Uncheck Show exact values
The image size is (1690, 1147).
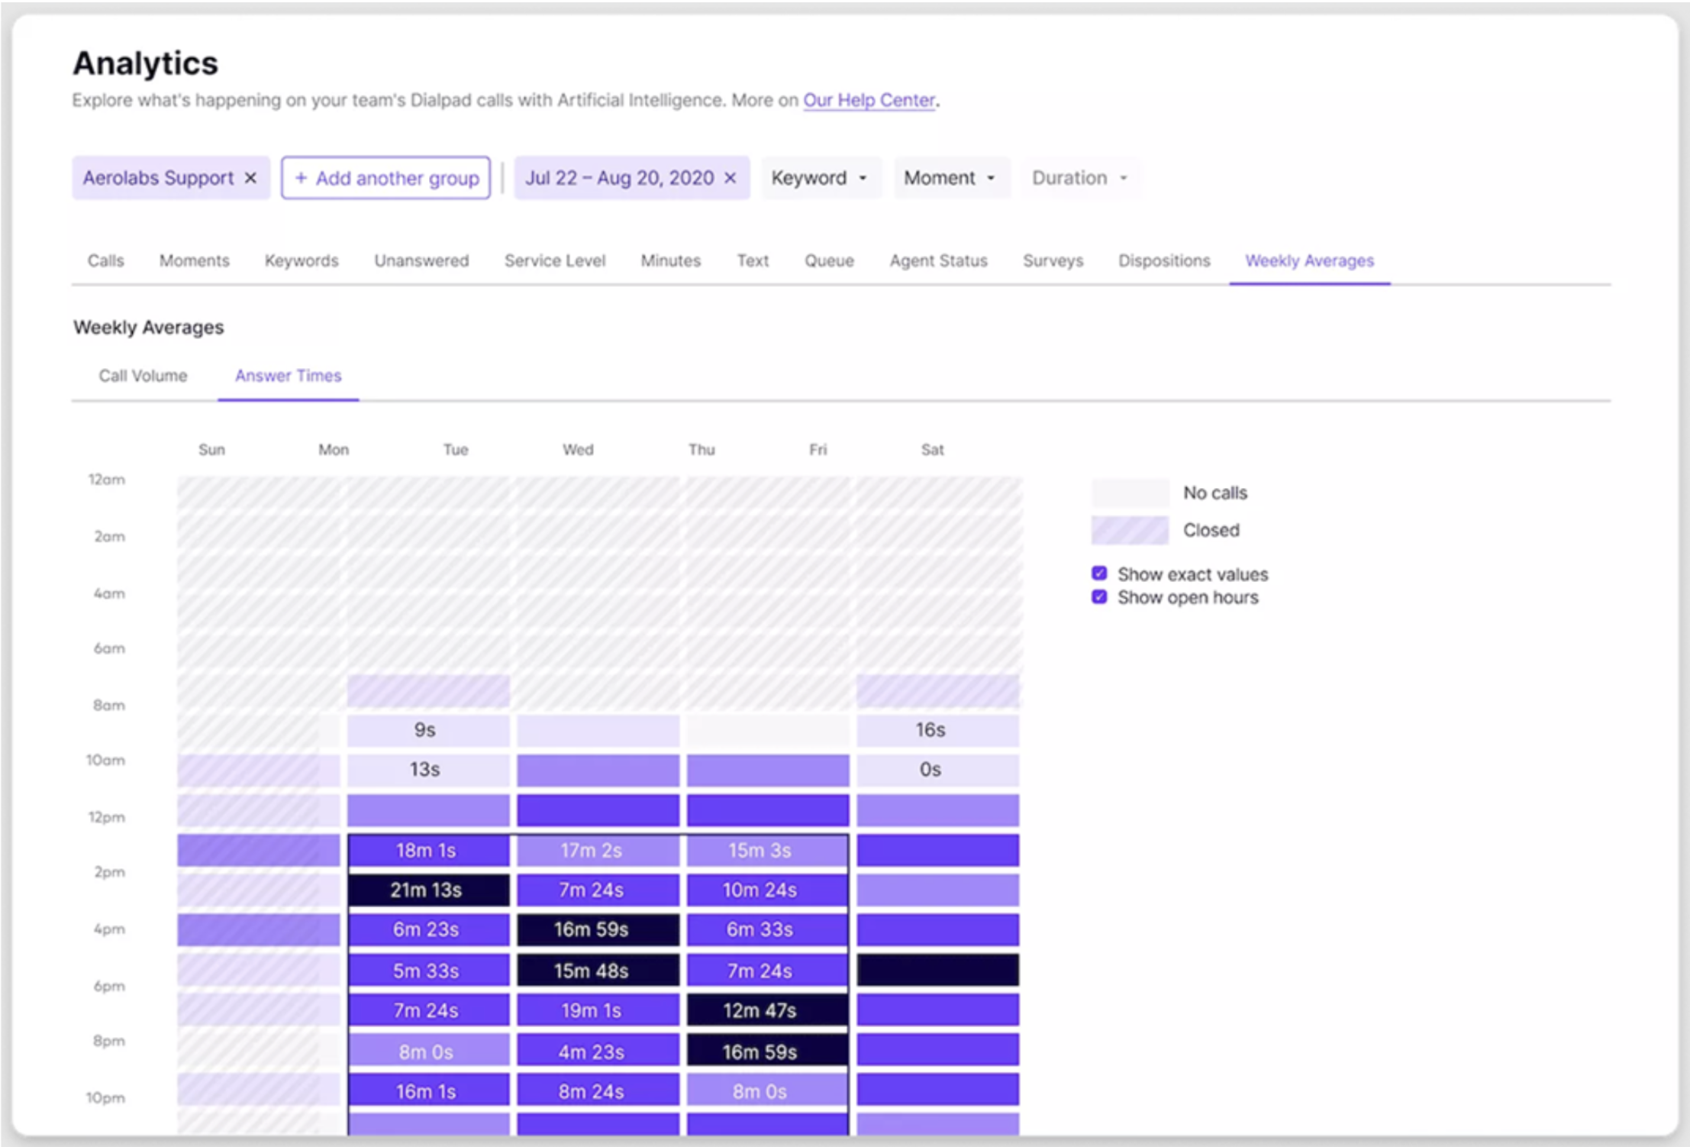[x=1099, y=573]
